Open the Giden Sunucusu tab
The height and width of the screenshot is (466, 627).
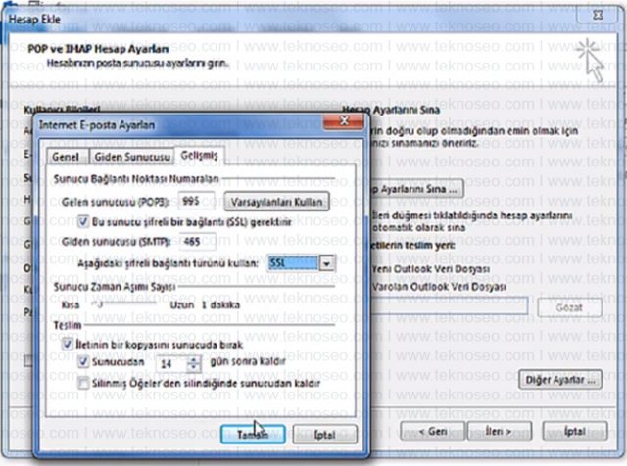132,157
